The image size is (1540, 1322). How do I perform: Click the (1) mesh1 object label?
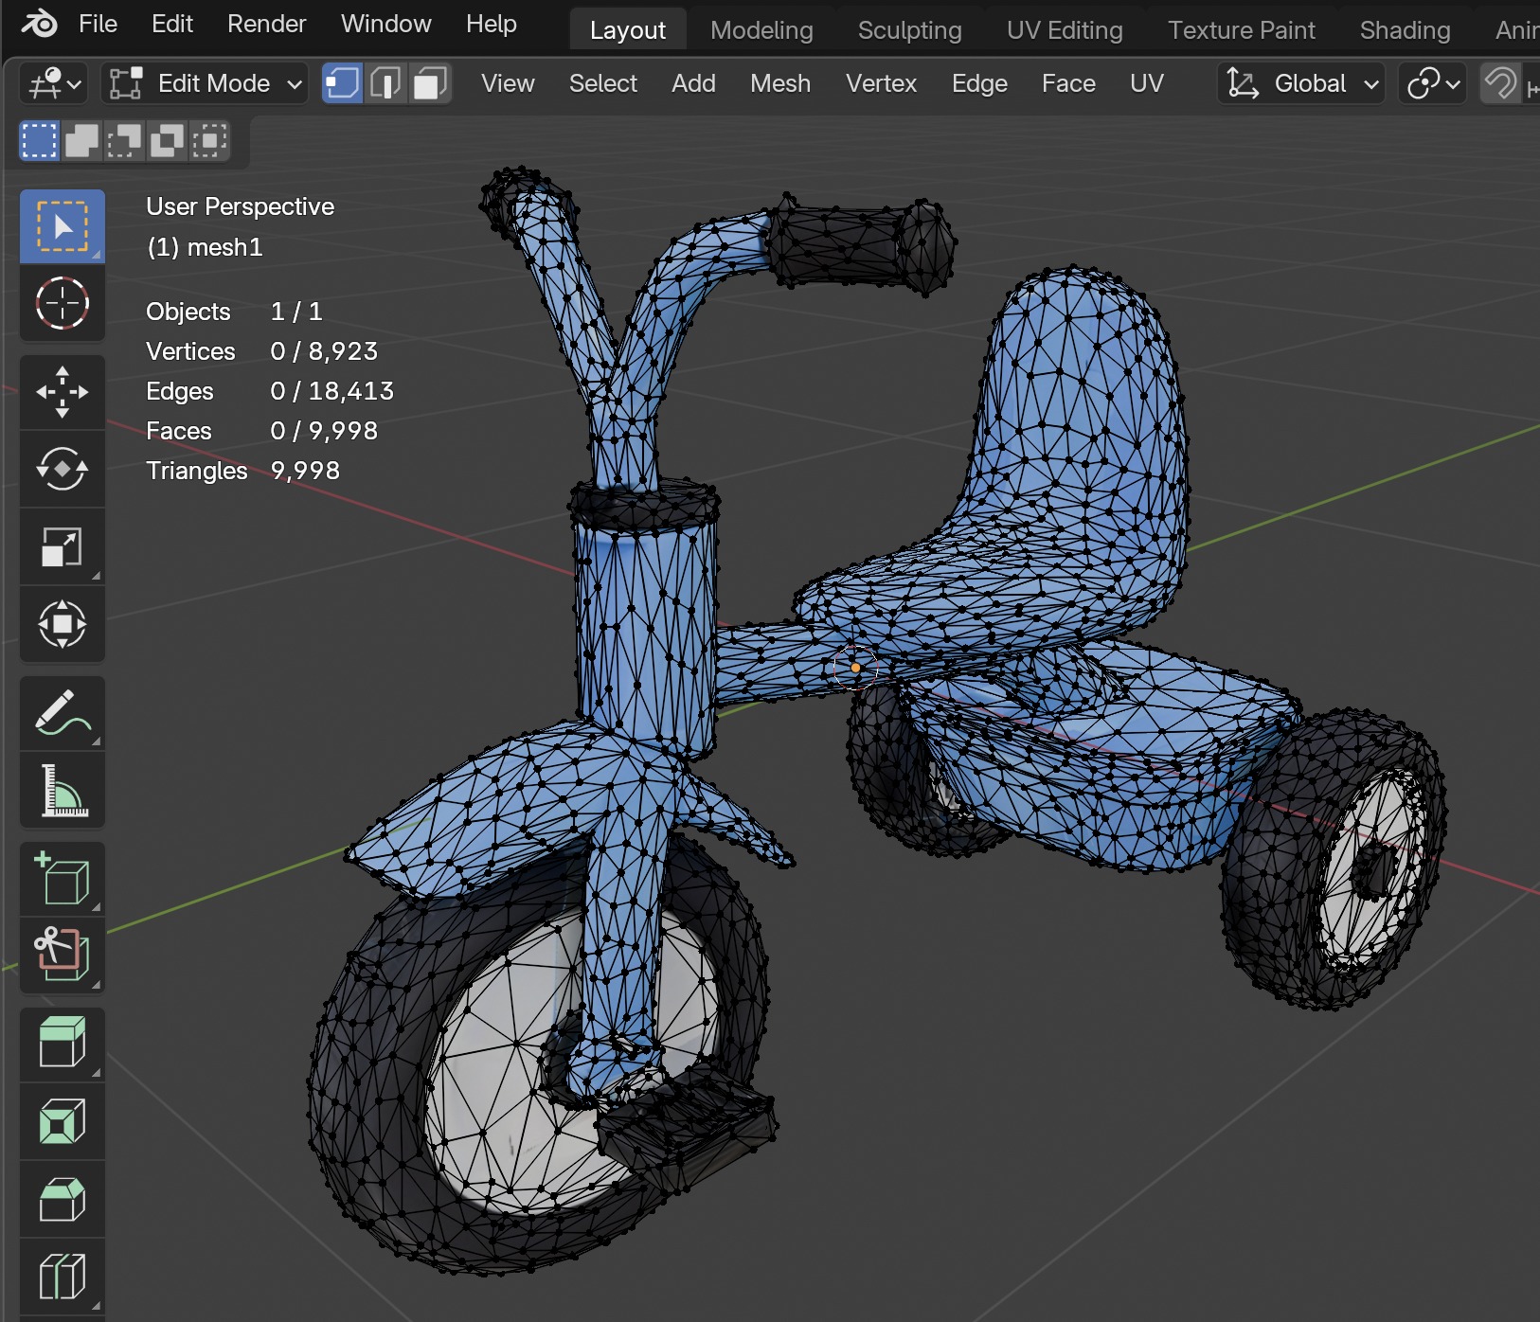click(x=205, y=247)
